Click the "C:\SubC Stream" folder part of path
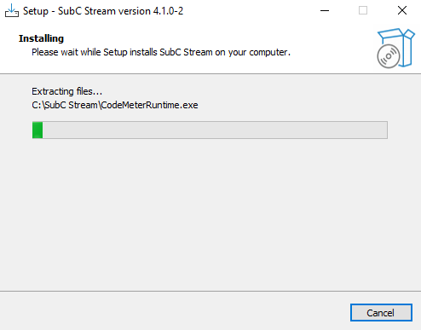The width and height of the screenshot is (421, 330). 65,105
